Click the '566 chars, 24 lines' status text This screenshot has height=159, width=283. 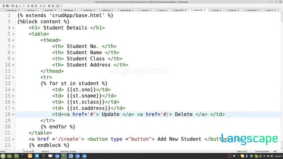(68, 151)
